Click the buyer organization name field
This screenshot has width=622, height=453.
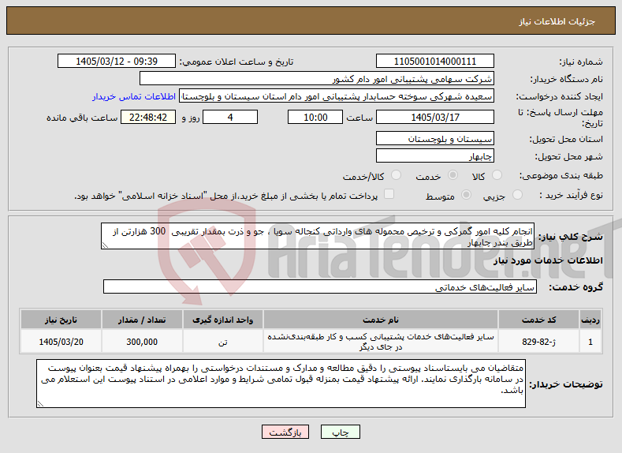point(317,79)
